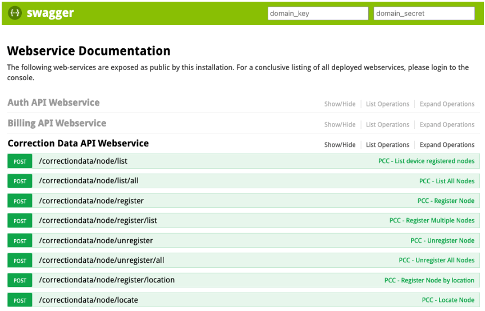This screenshot has width=485, height=311.
Task: Open the /correctiondata/node/locate endpoint path
Action: [x=89, y=300]
